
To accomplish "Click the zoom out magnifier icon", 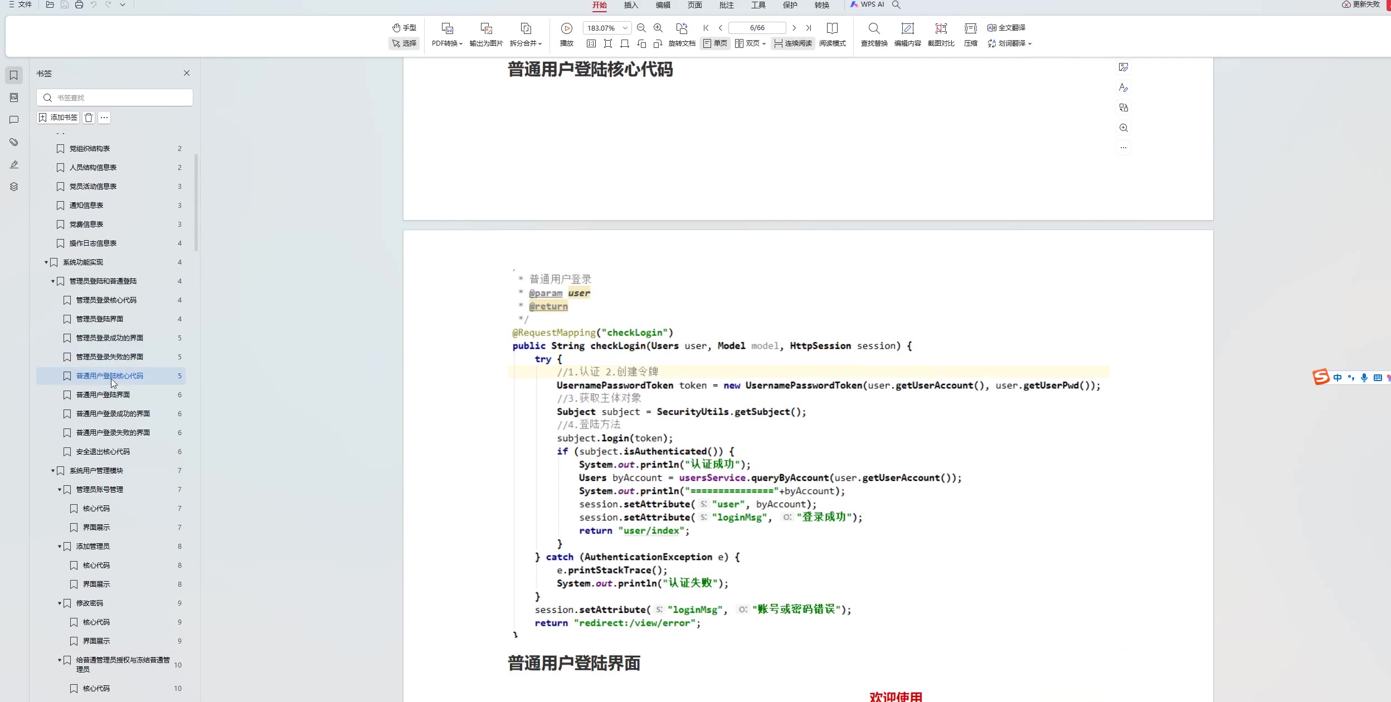I will click(641, 28).
